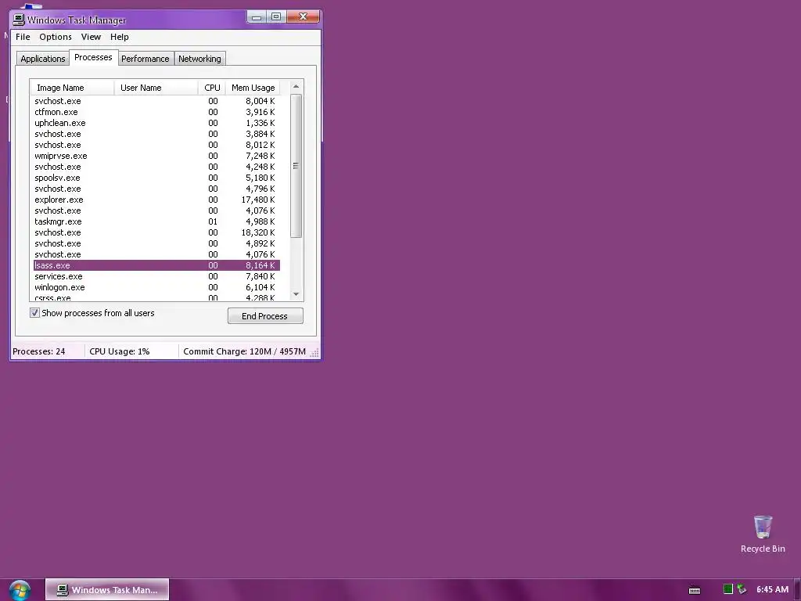Click the 6:45 AM taskbar clock
The width and height of the screenshot is (801, 601).
click(772, 589)
